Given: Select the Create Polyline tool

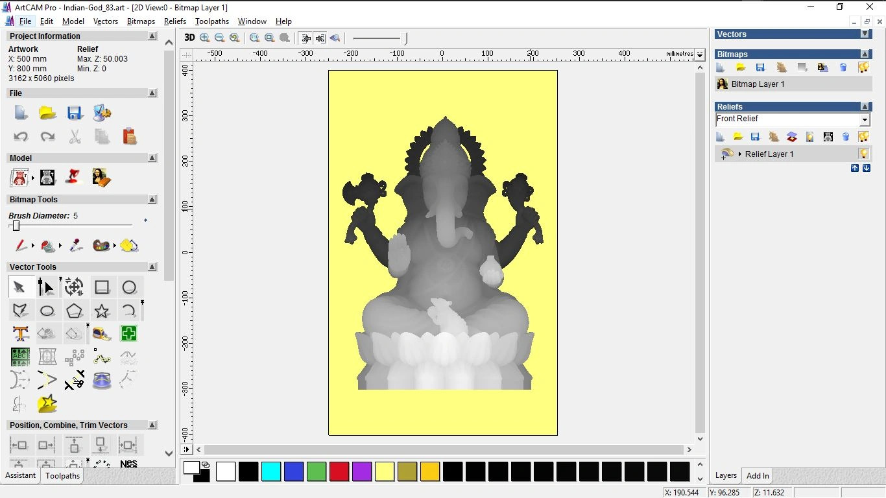Looking at the screenshot, I should [20, 311].
